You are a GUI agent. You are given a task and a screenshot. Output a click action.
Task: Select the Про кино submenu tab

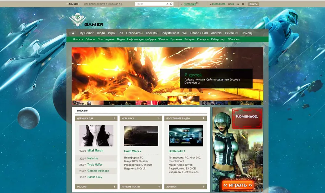(x=176, y=39)
